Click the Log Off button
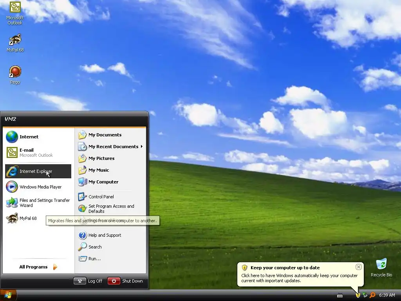Viewport: 401px width, 301px height. click(88, 281)
